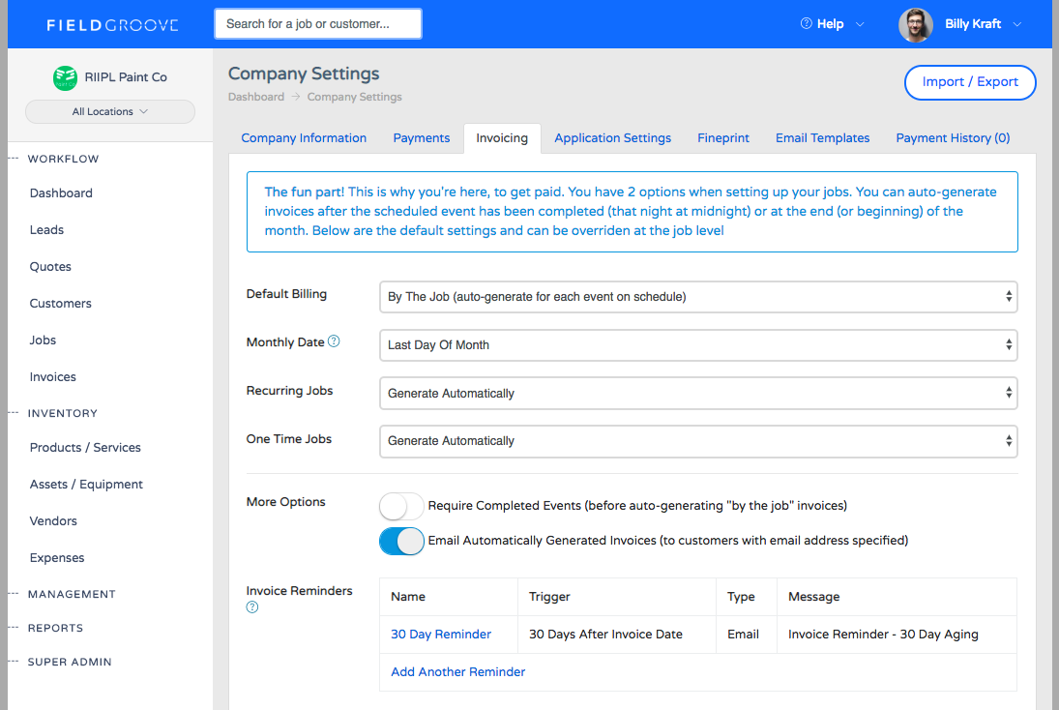This screenshot has width=1059, height=710.
Task: Click '30 Days After Invoice Date' cell
Action: point(617,635)
